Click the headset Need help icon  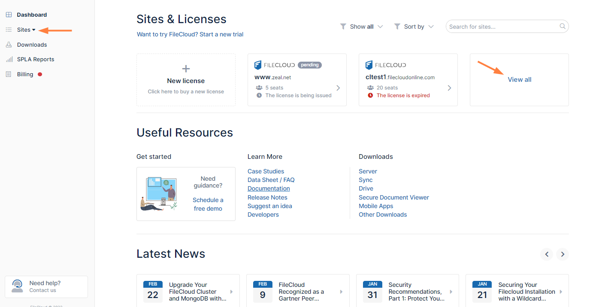click(x=17, y=286)
